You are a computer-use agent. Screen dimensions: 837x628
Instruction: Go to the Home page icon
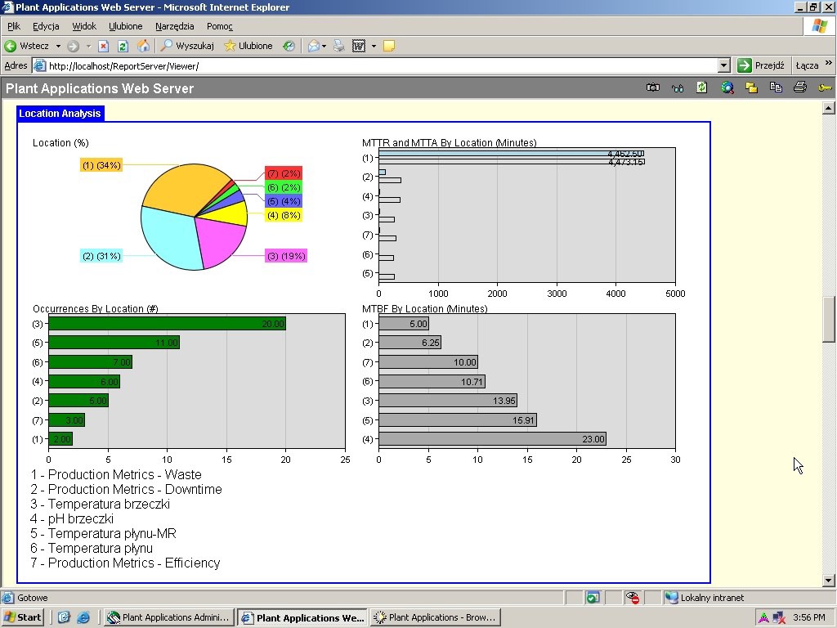[143, 46]
